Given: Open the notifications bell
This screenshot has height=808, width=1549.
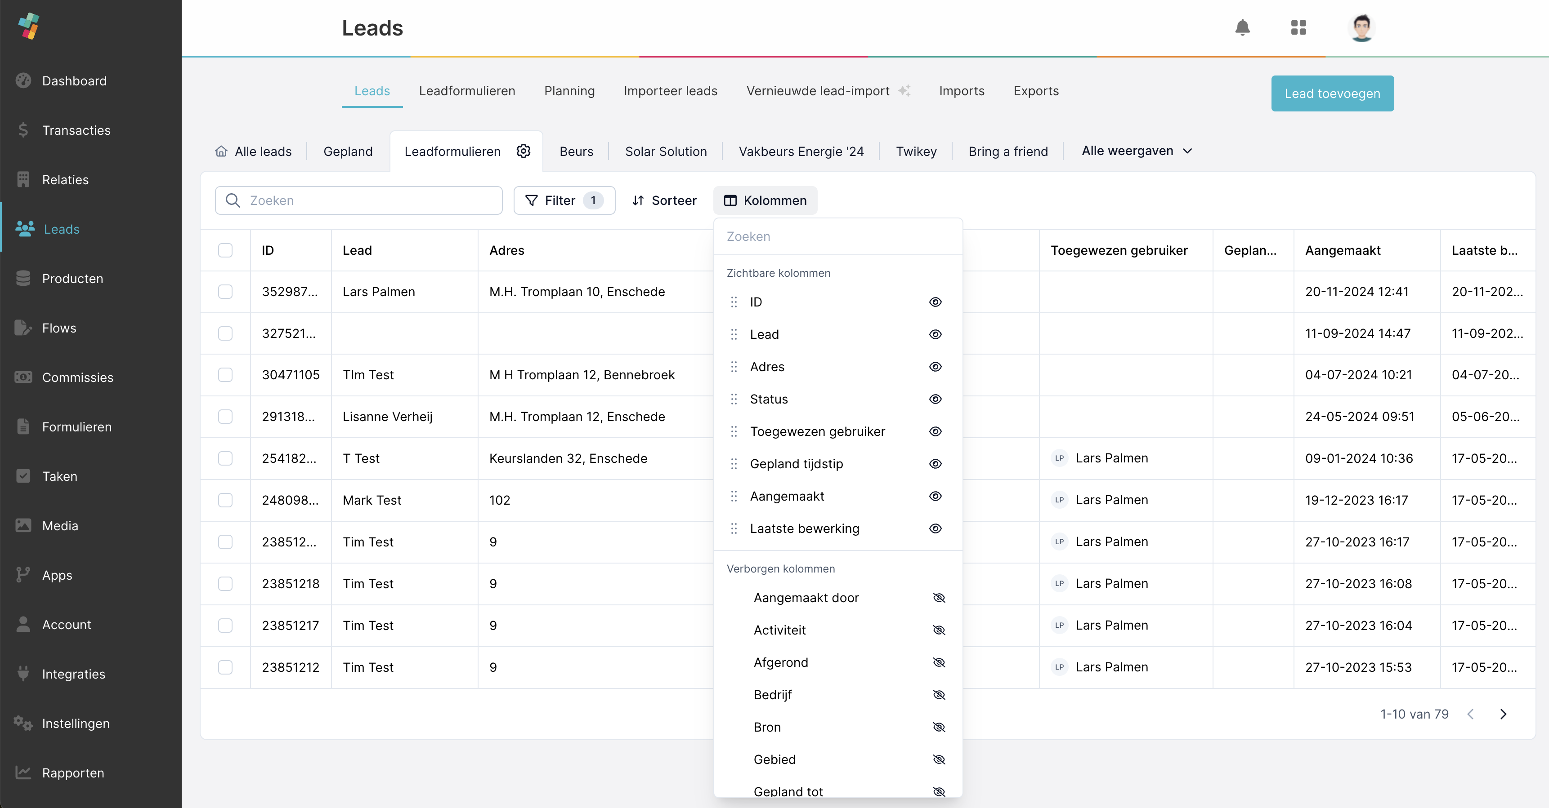Looking at the screenshot, I should pos(1242,27).
